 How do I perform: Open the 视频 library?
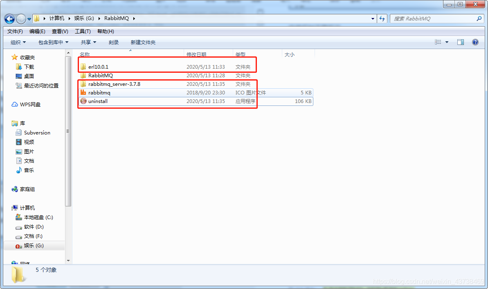click(x=29, y=142)
